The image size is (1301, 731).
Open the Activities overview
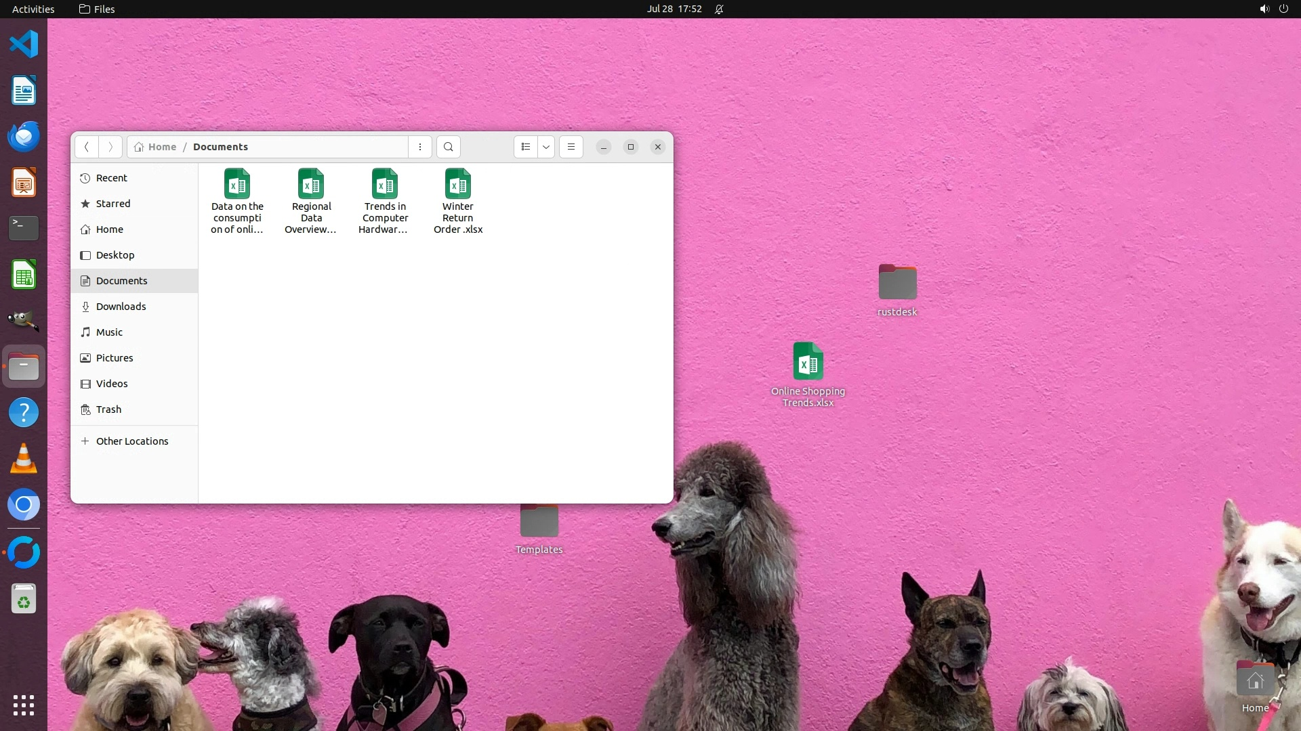[33, 9]
